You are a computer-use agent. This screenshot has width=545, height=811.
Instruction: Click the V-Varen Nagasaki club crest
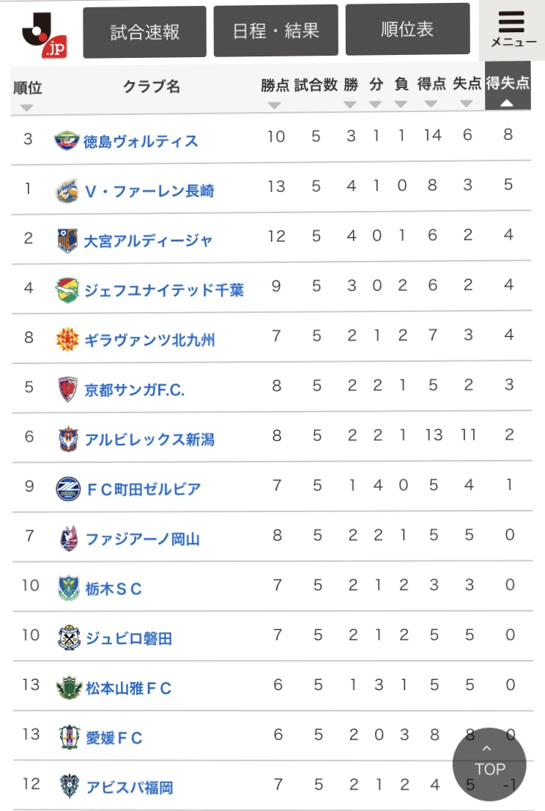tap(67, 191)
